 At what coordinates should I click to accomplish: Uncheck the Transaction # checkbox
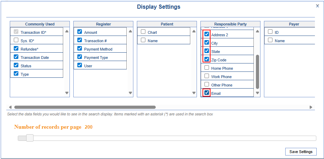(80, 40)
